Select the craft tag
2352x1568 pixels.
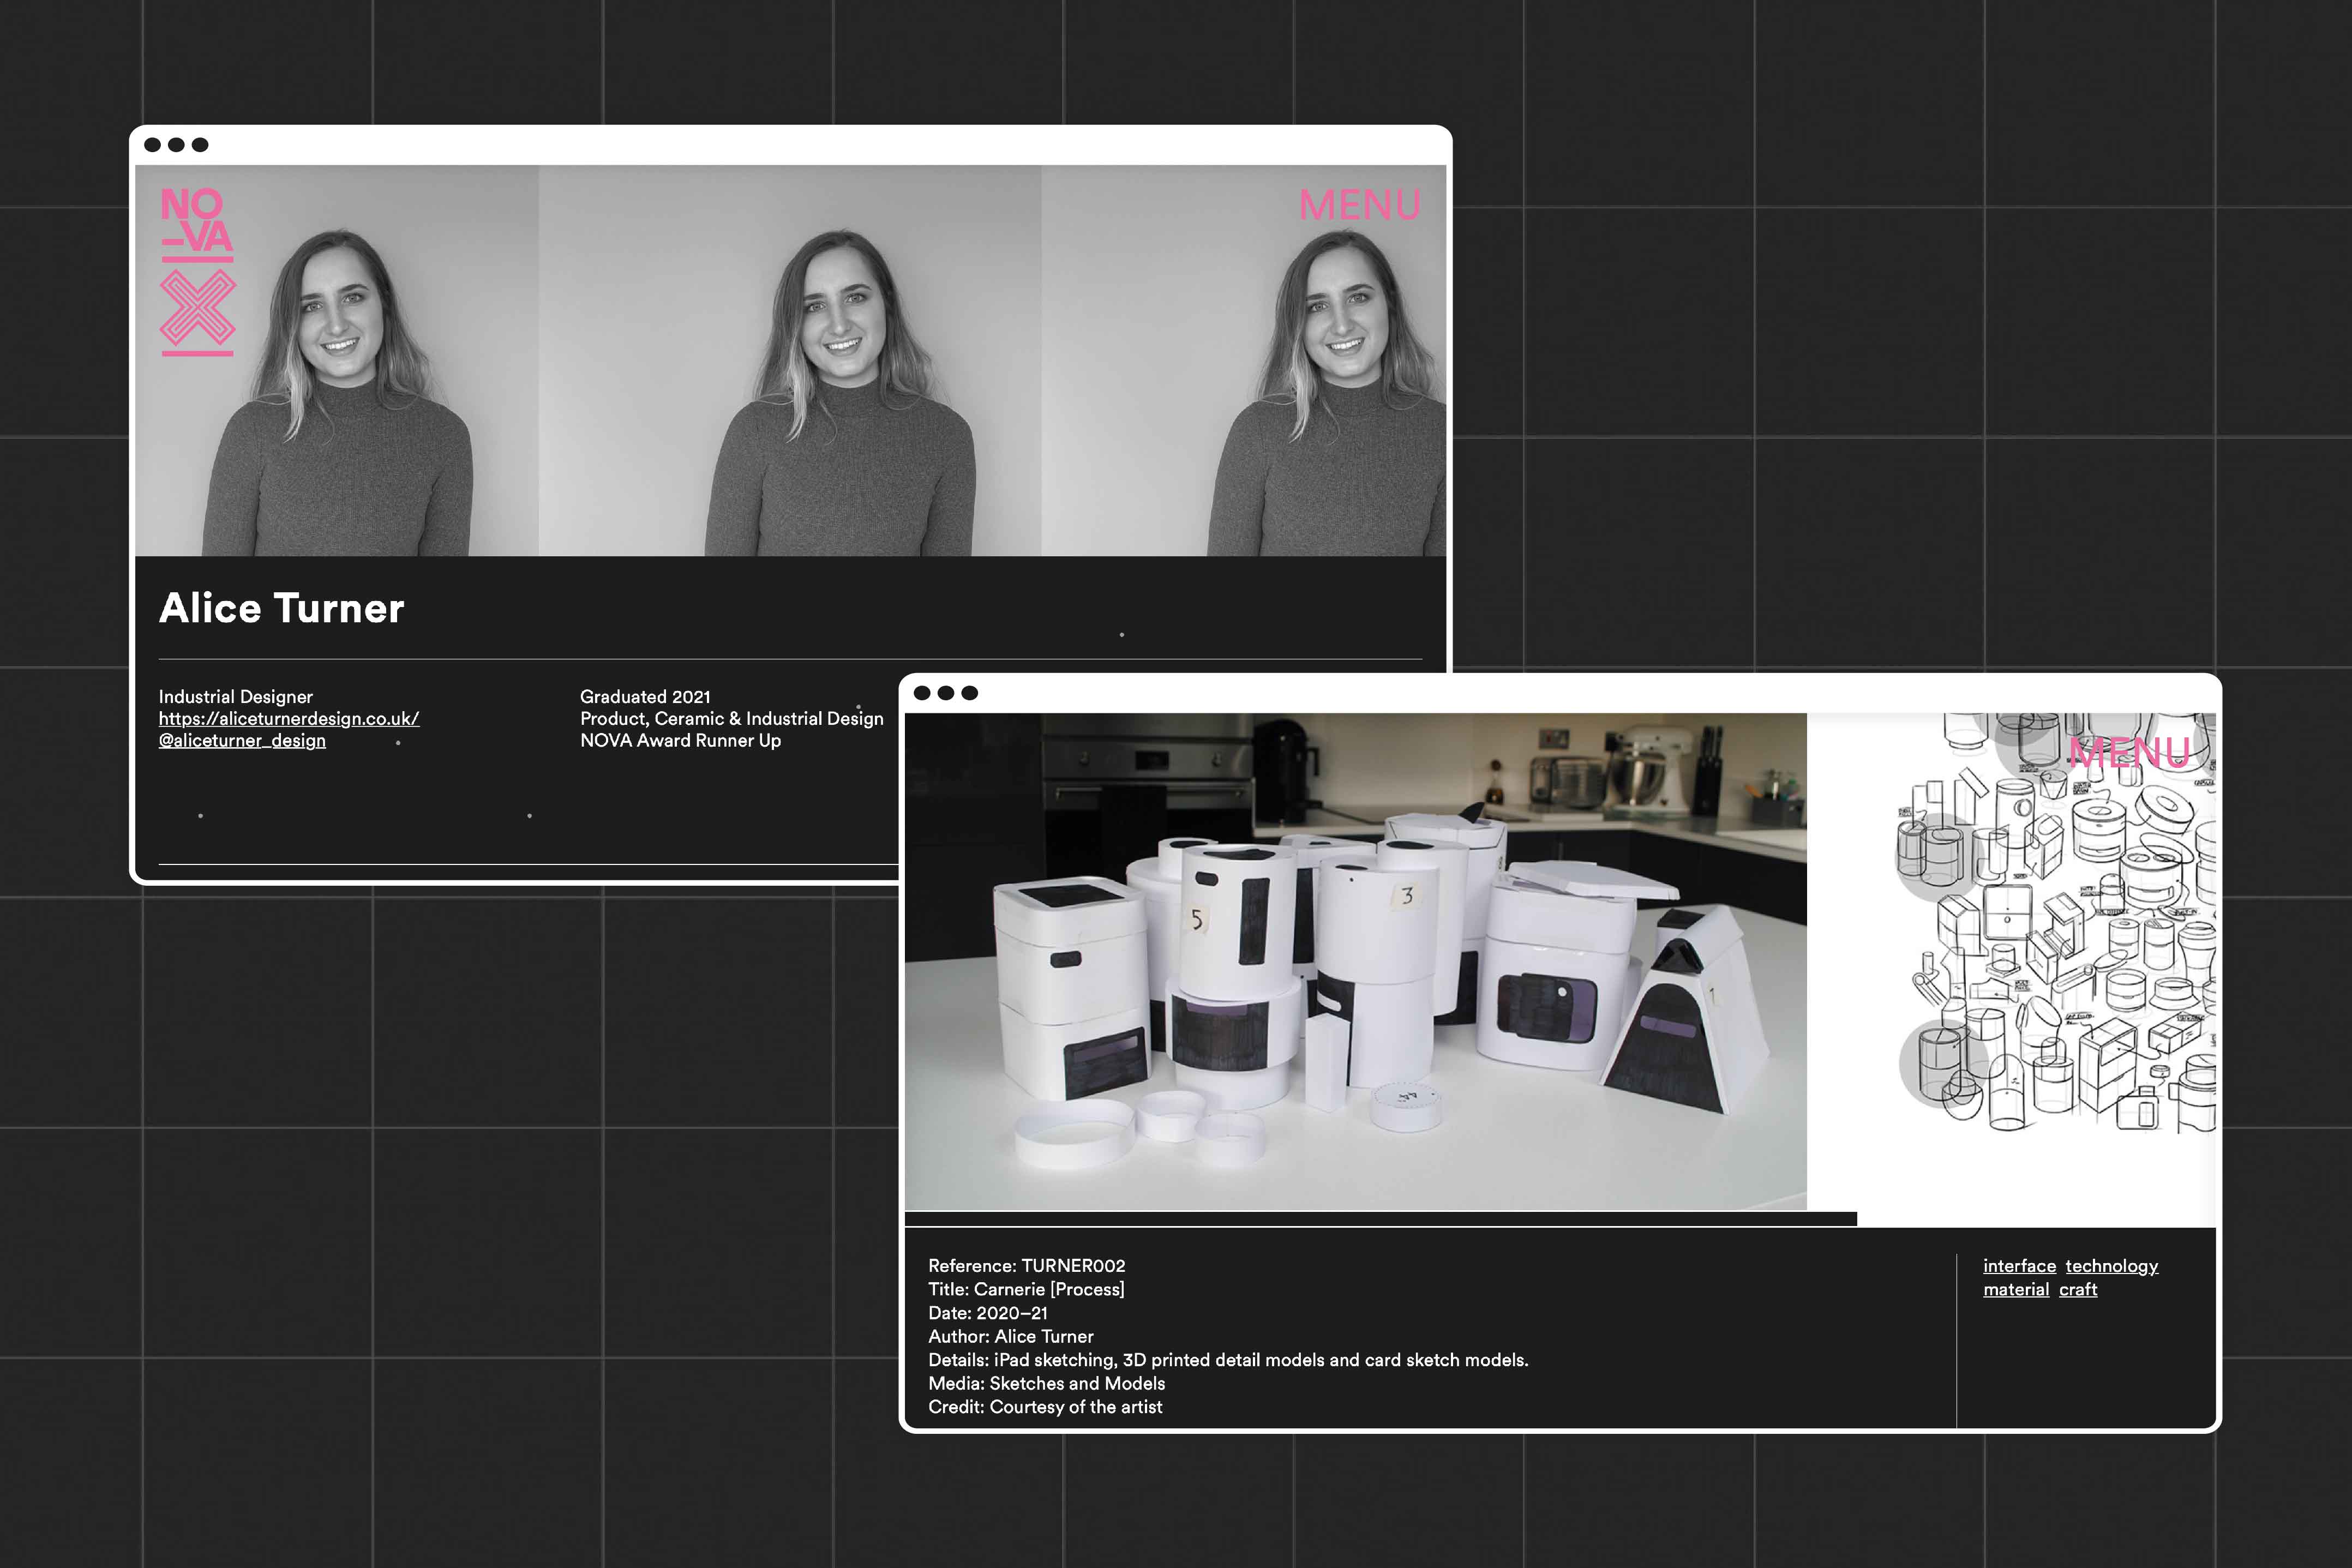coord(2078,1290)
